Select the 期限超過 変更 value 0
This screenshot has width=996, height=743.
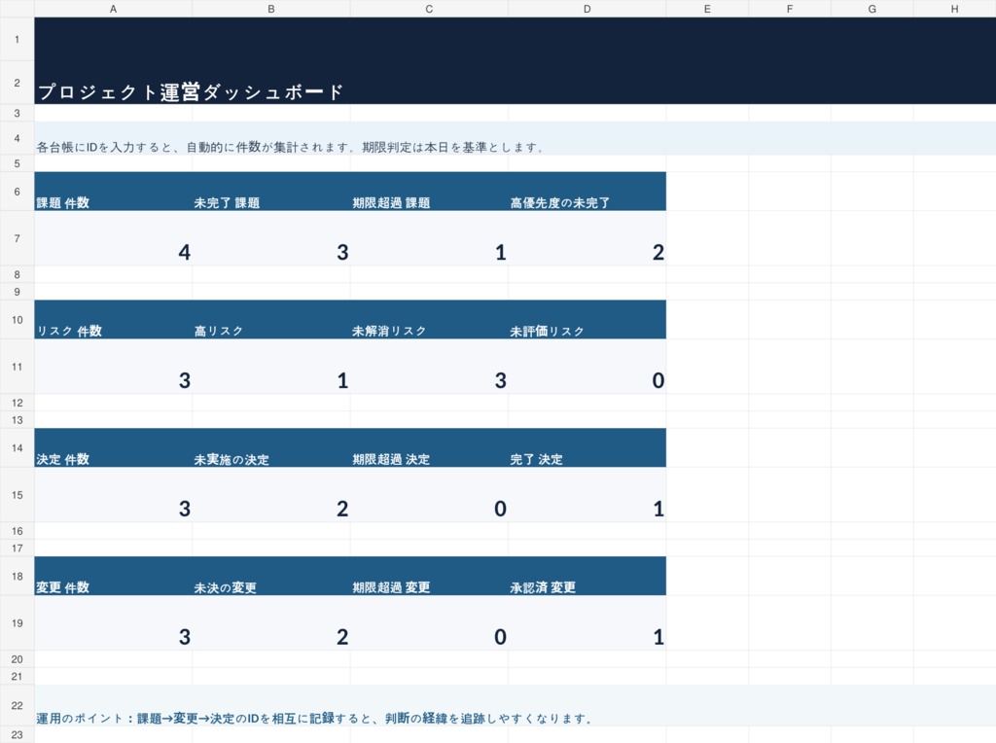429,623
